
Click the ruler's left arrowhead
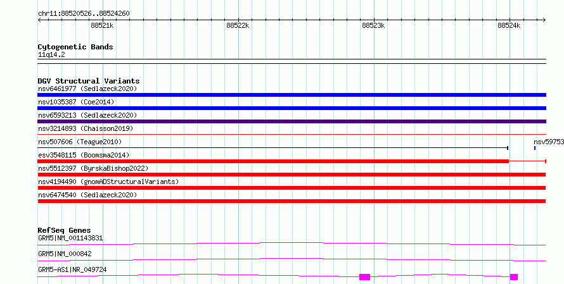point(39,20)
